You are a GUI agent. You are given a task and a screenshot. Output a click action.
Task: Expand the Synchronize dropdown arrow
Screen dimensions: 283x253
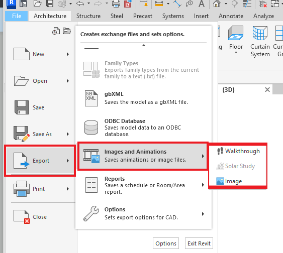tap(70, 4)
